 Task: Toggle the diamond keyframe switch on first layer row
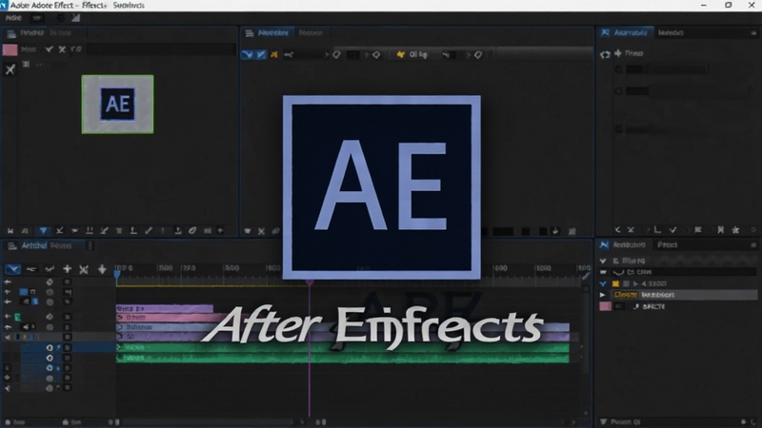click(50, 282)
